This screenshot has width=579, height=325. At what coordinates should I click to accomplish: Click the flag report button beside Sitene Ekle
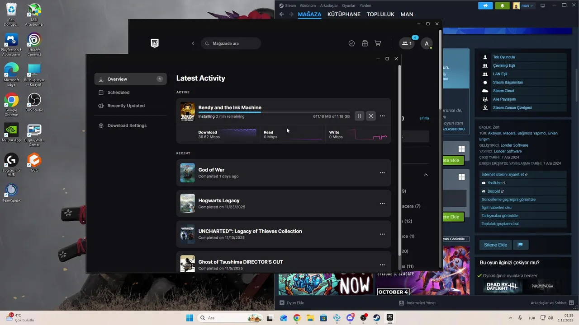point(520,245)
